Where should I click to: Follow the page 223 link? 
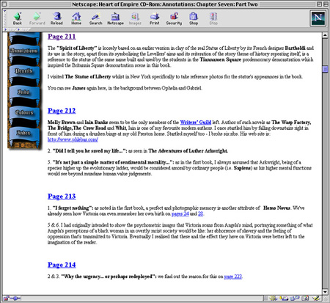point(233,277)
